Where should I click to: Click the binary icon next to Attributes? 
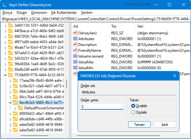coord(75,39)
